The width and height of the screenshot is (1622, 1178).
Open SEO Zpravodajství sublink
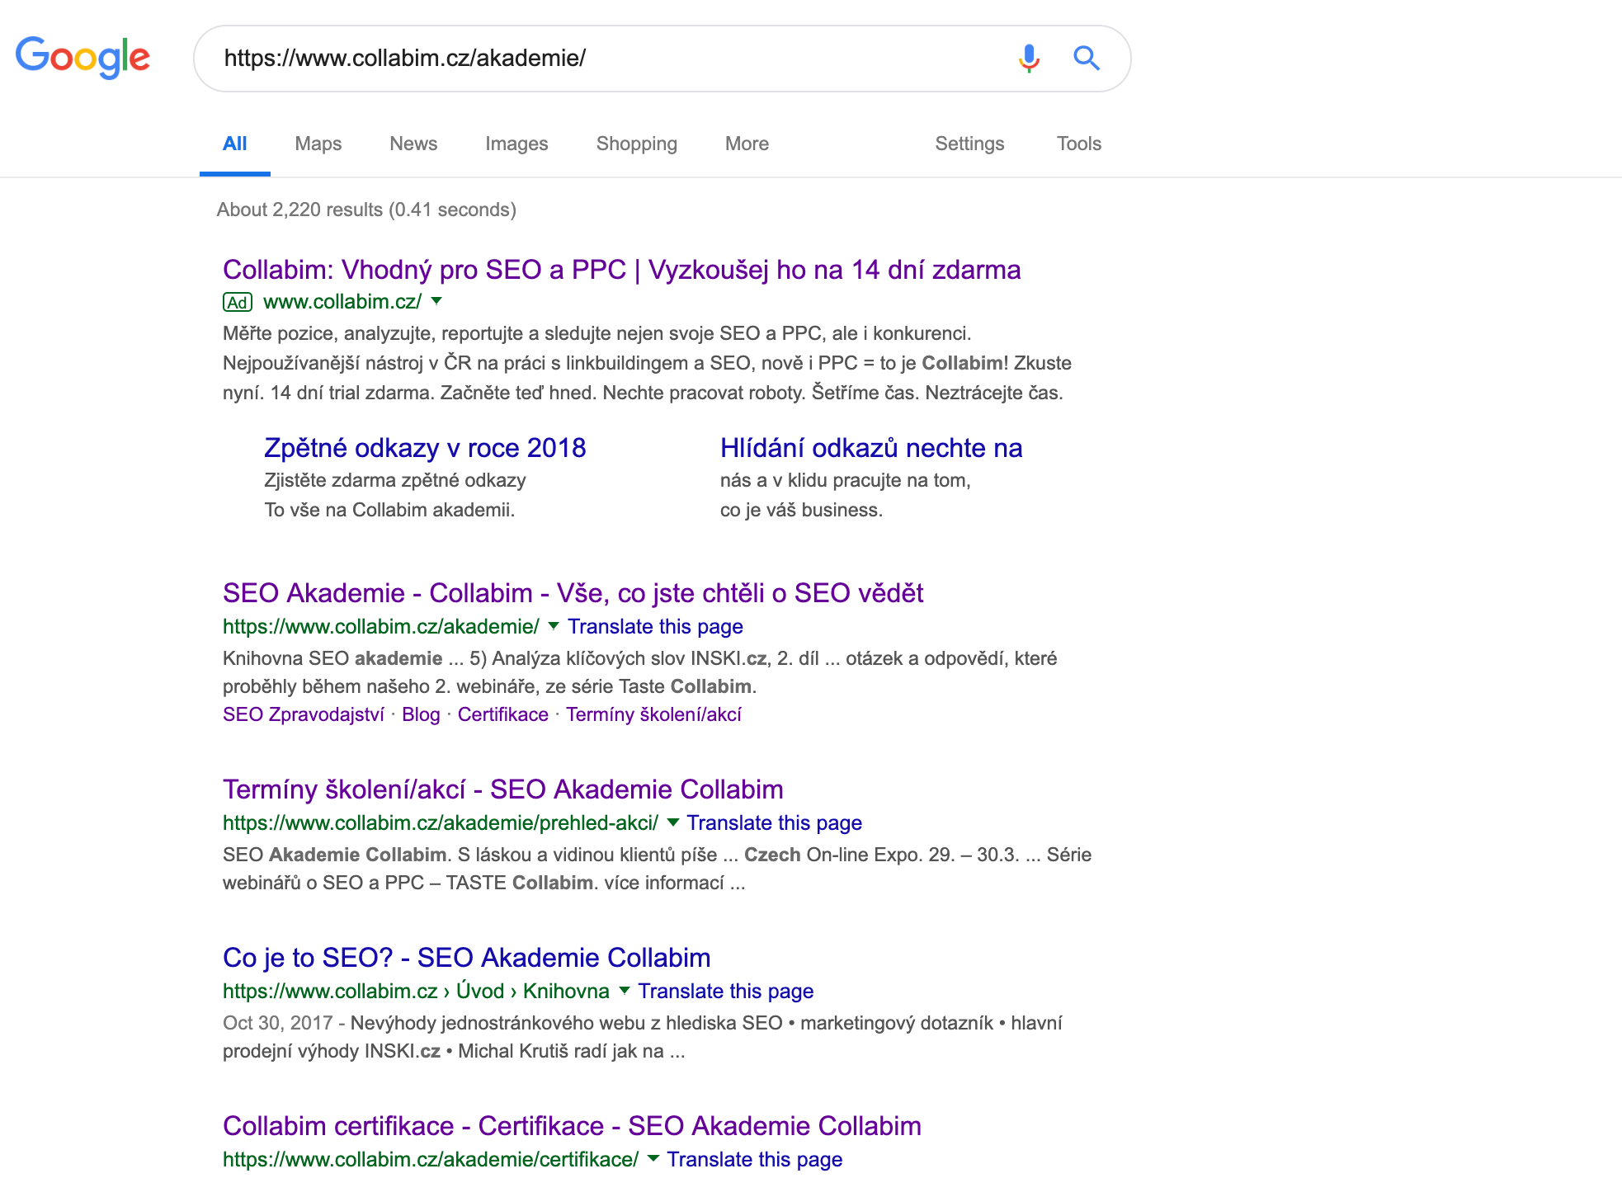click(x=304, y=714)
